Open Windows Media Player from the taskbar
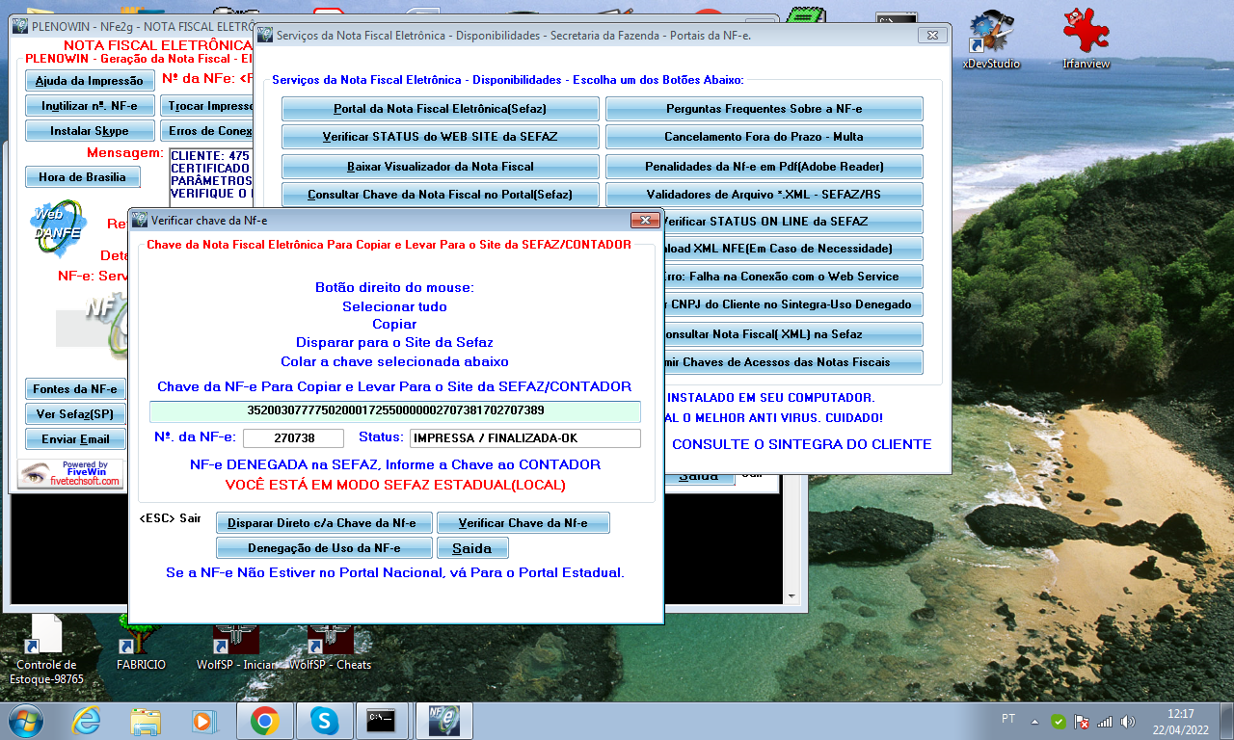The width and height of the screenshot is (1234, 740). tap(203, 720)
